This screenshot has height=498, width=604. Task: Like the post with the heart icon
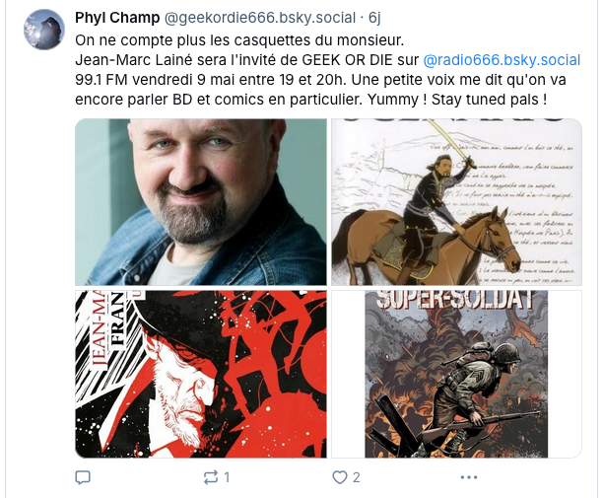click(339, 477)
